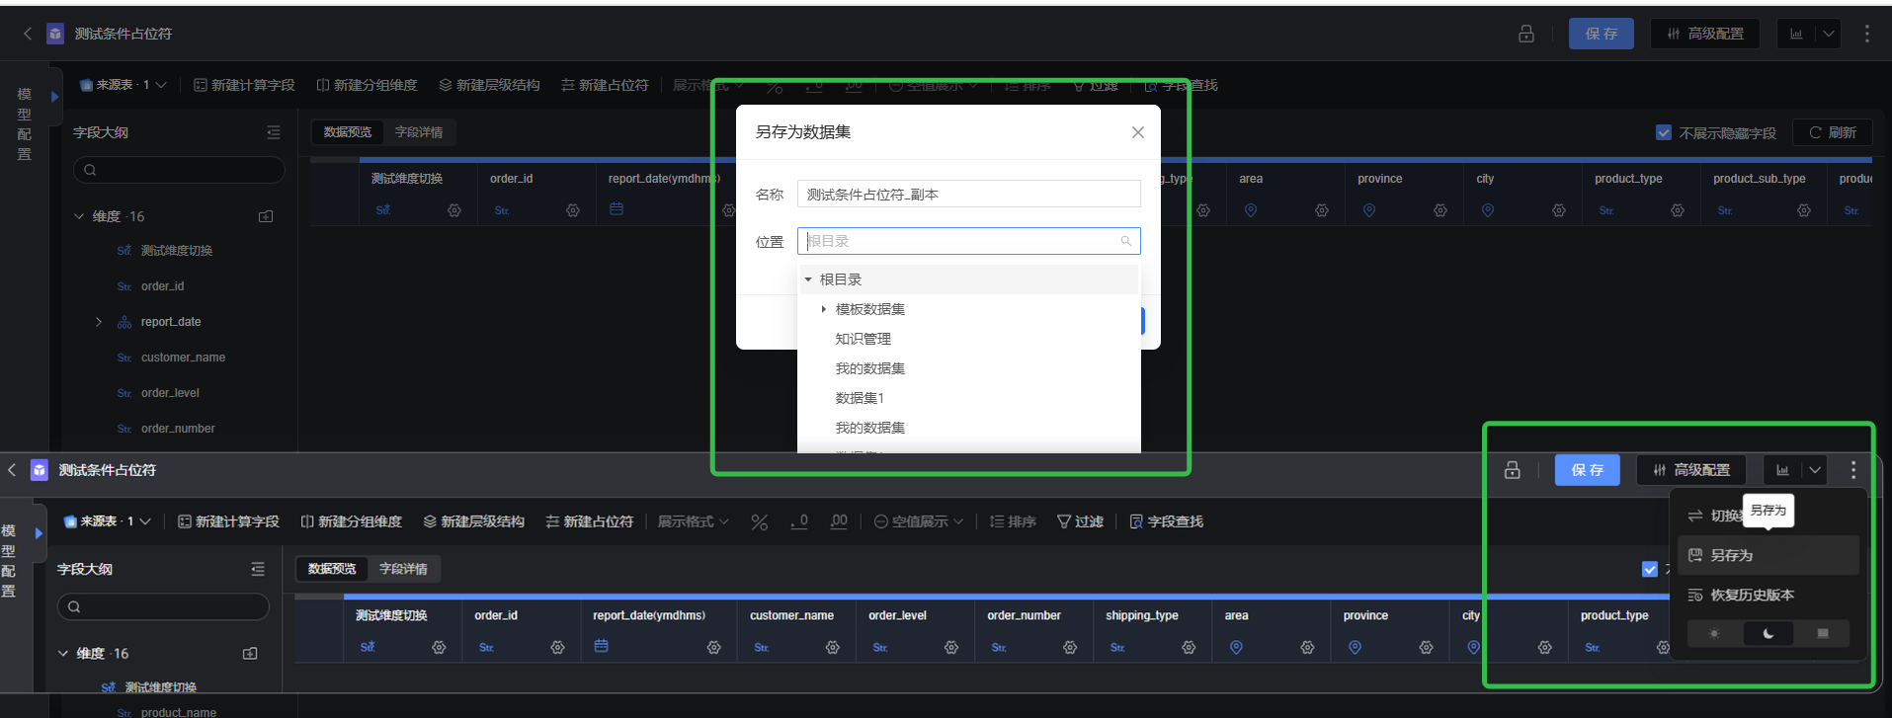
Task: Choose 恢复历史版本 from the dropdown menu
Action: pos(1769,595)
